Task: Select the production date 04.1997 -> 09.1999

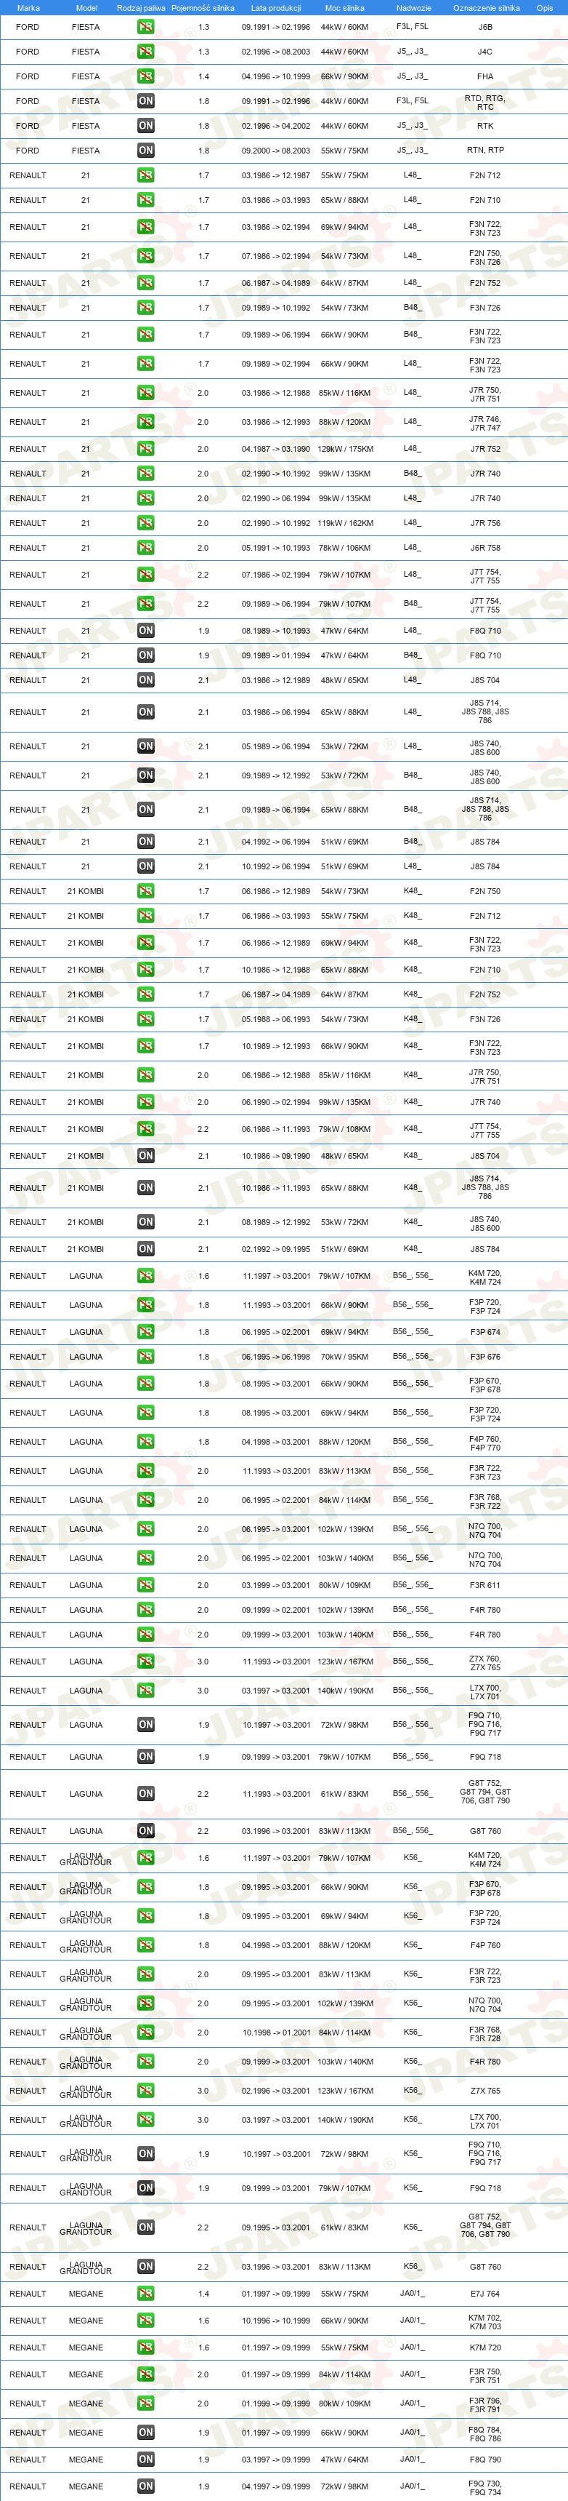Action: point(276,2486)
